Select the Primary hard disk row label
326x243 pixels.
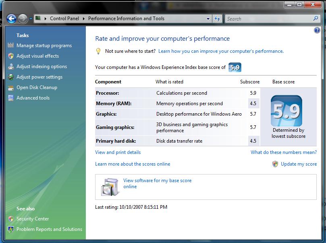(116, 141)
